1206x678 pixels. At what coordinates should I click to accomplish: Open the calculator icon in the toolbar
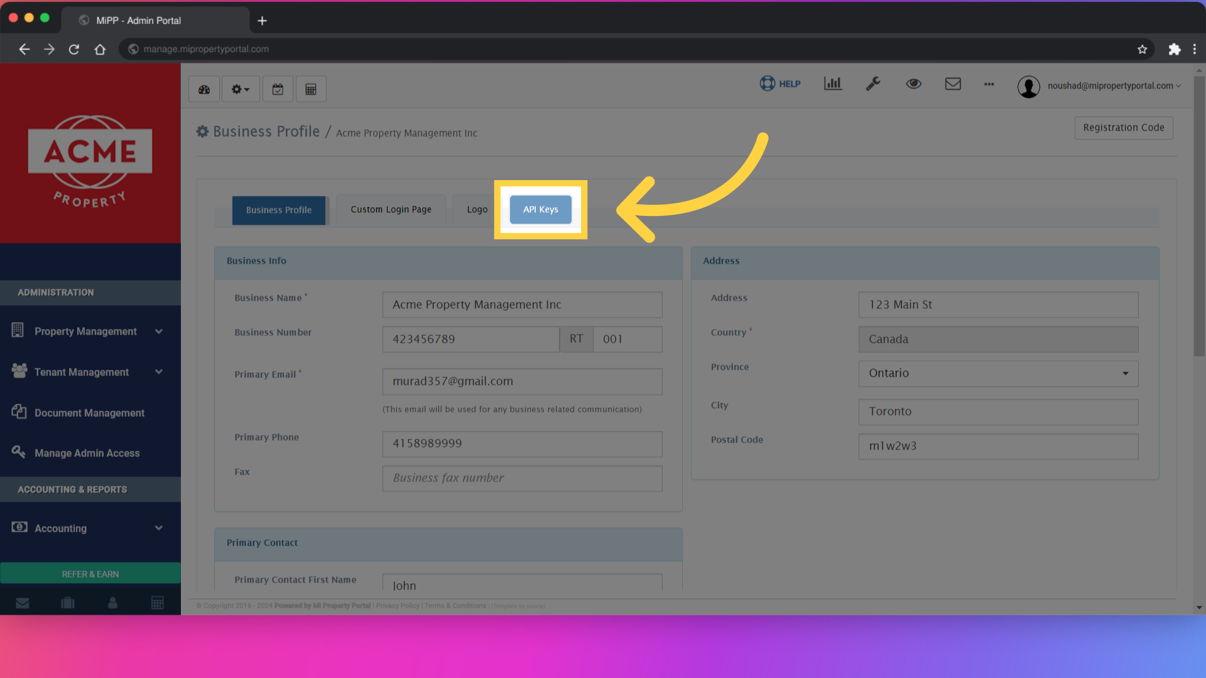(x=310, y=89)
